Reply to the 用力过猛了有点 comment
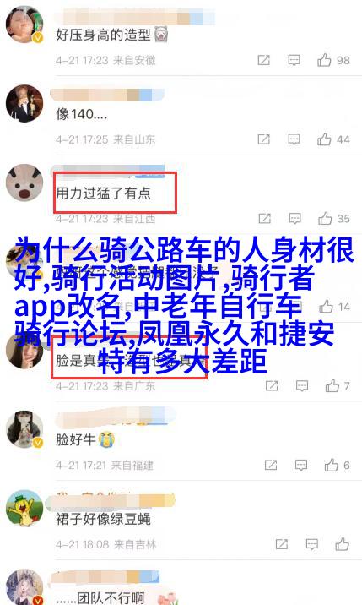Viewport: 362px width, 605px height. tap(295, 219)
